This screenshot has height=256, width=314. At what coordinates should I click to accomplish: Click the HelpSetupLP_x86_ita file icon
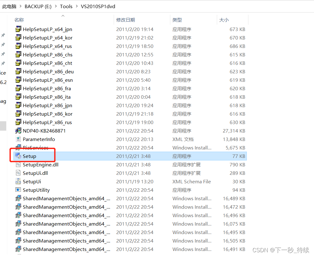tap(18, 97)
